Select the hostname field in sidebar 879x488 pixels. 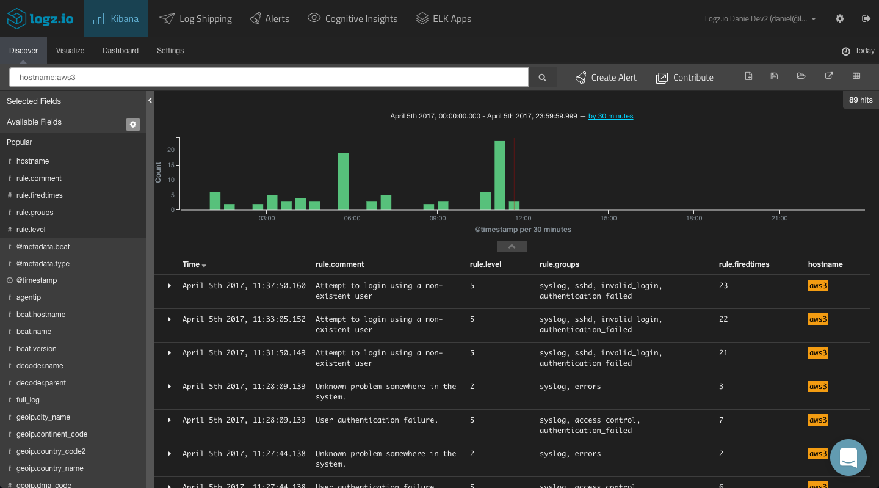[x=32, y=161]
